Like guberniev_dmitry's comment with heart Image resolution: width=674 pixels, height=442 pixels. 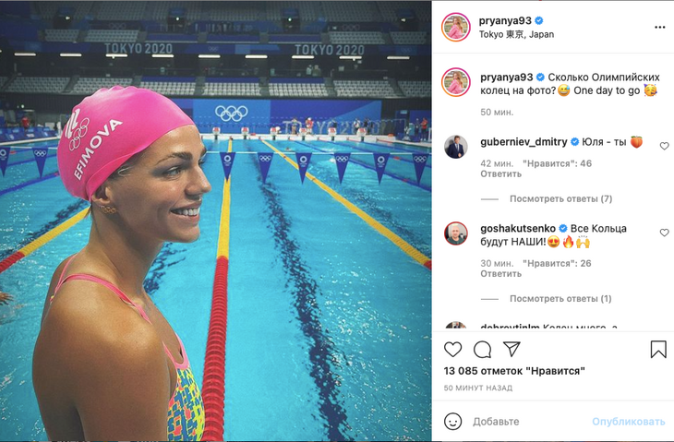coord(664,146)
